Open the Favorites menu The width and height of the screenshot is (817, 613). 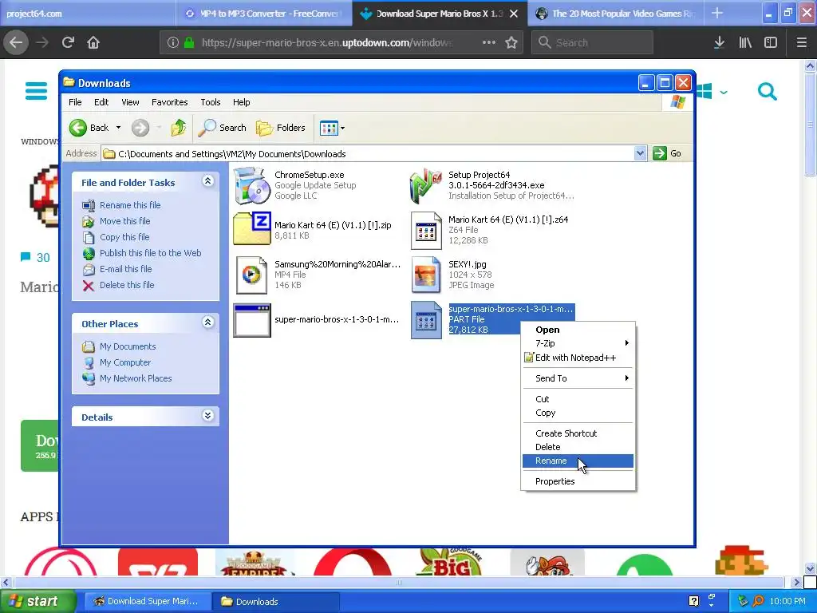169,102
